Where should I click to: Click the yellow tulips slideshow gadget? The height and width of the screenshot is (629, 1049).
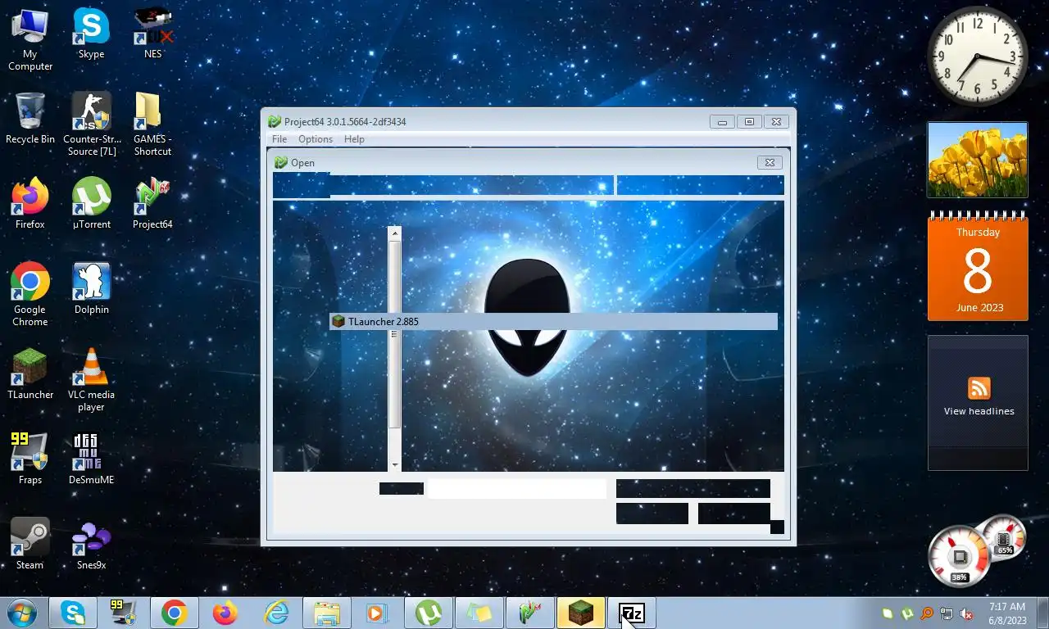(x=977, y=160)
